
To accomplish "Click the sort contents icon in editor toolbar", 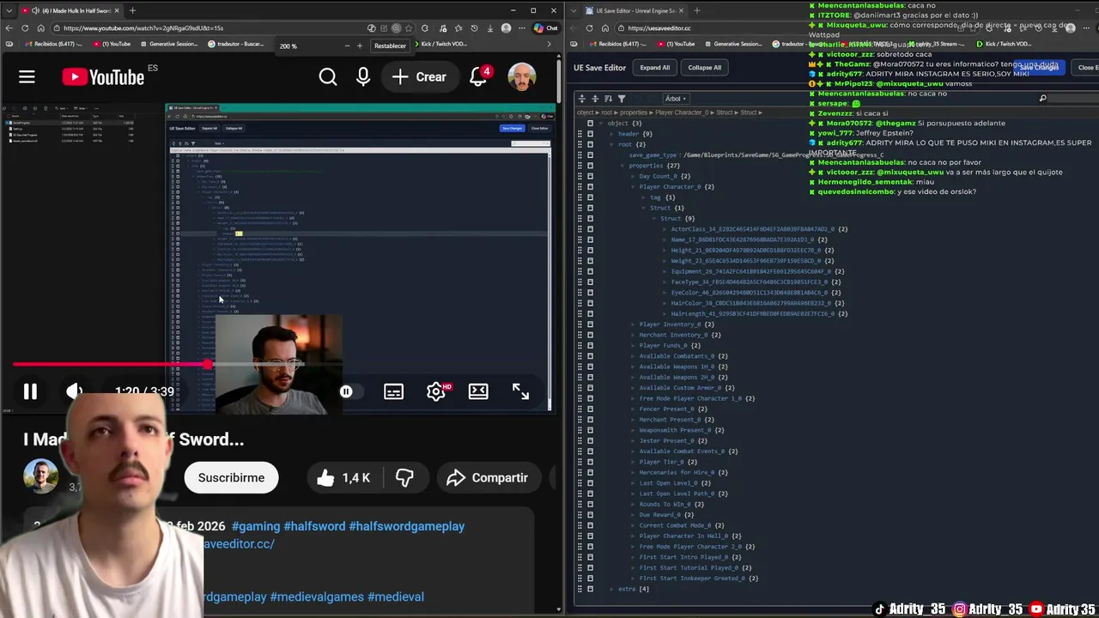I will tap(608, 99).
